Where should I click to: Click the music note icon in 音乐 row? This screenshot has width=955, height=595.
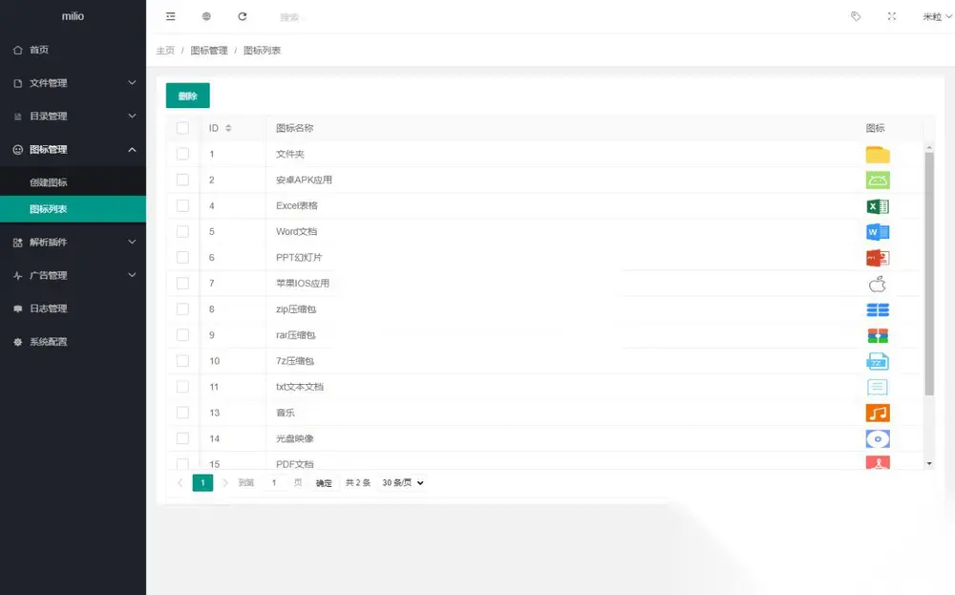click(x=878, y=413)
